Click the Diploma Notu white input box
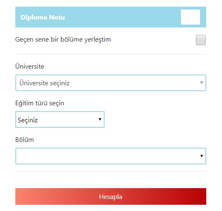This screenshot has height=211, width=222. click(190, 17)
